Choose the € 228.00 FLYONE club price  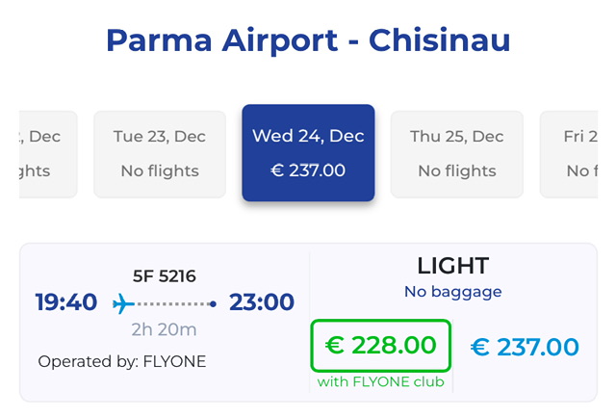point(381,345)
